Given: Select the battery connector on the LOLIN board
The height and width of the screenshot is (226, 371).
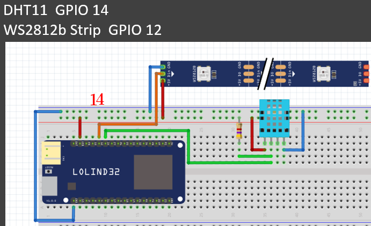Looking at the screenshot, I should click(53, 152).
